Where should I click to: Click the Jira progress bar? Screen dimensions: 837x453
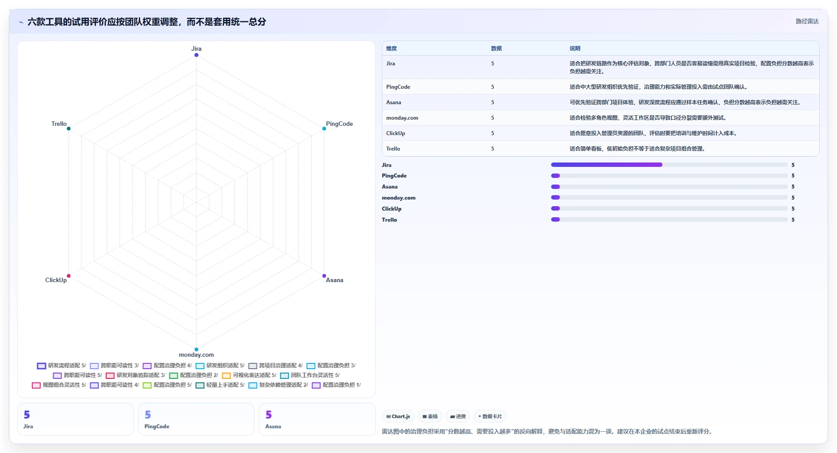(669, 165)
